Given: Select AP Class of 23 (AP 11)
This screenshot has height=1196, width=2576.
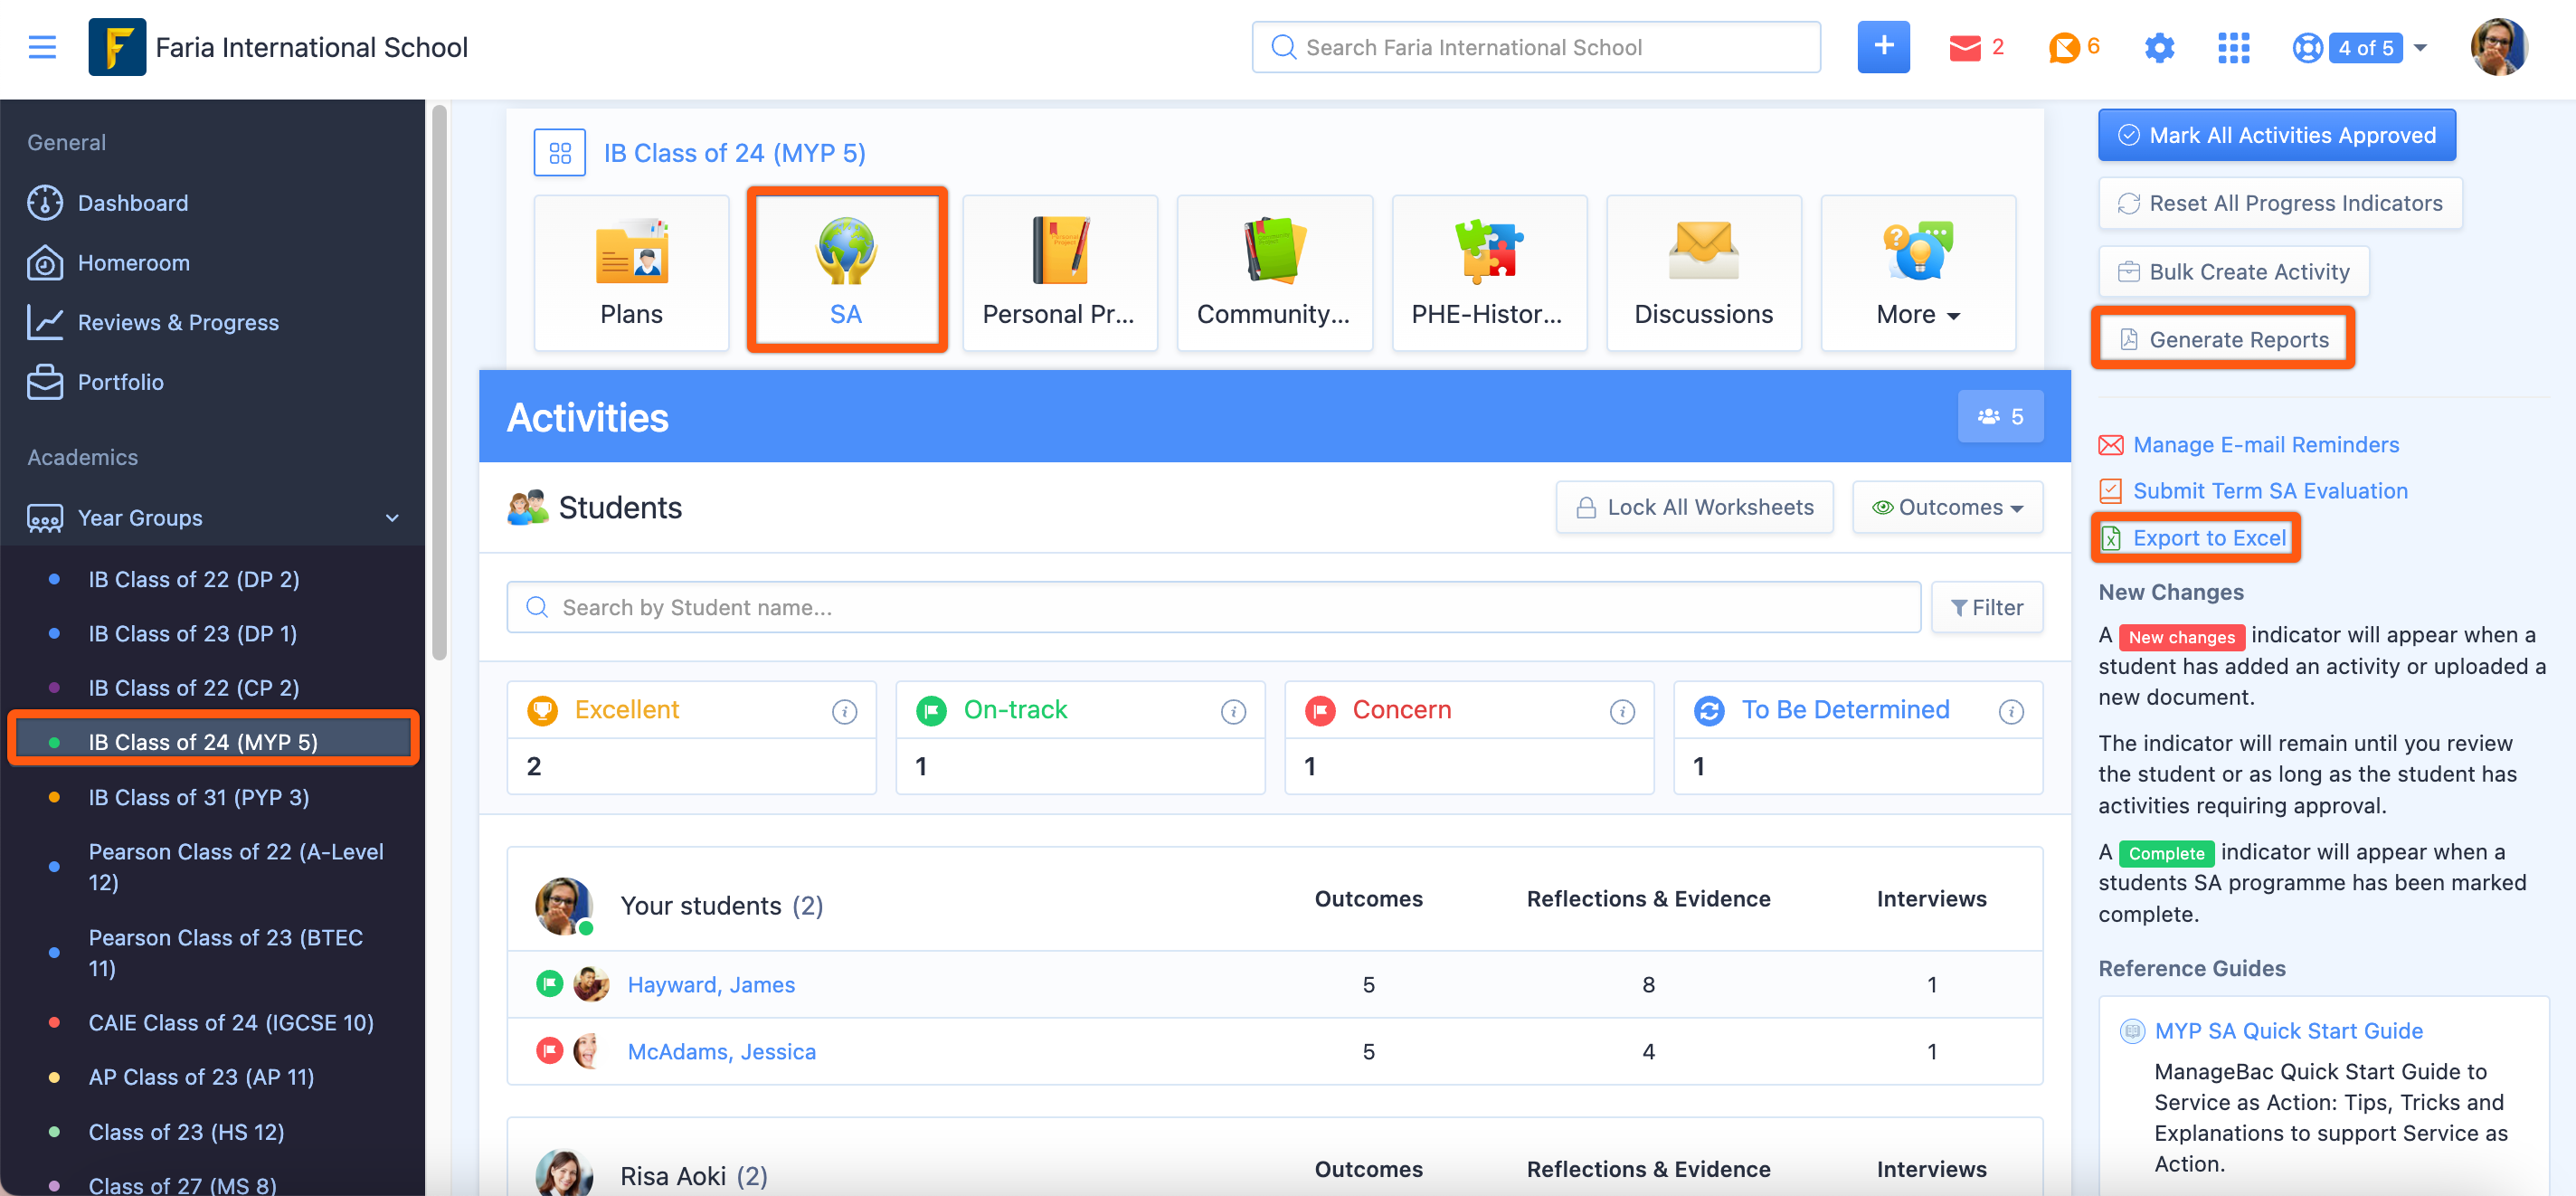Looking at the screenshot, I should (201, 1077).
